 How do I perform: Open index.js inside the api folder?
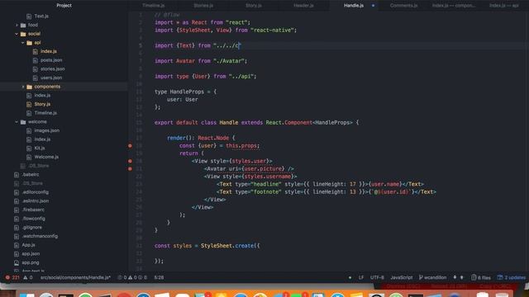(x=49, y=51)
